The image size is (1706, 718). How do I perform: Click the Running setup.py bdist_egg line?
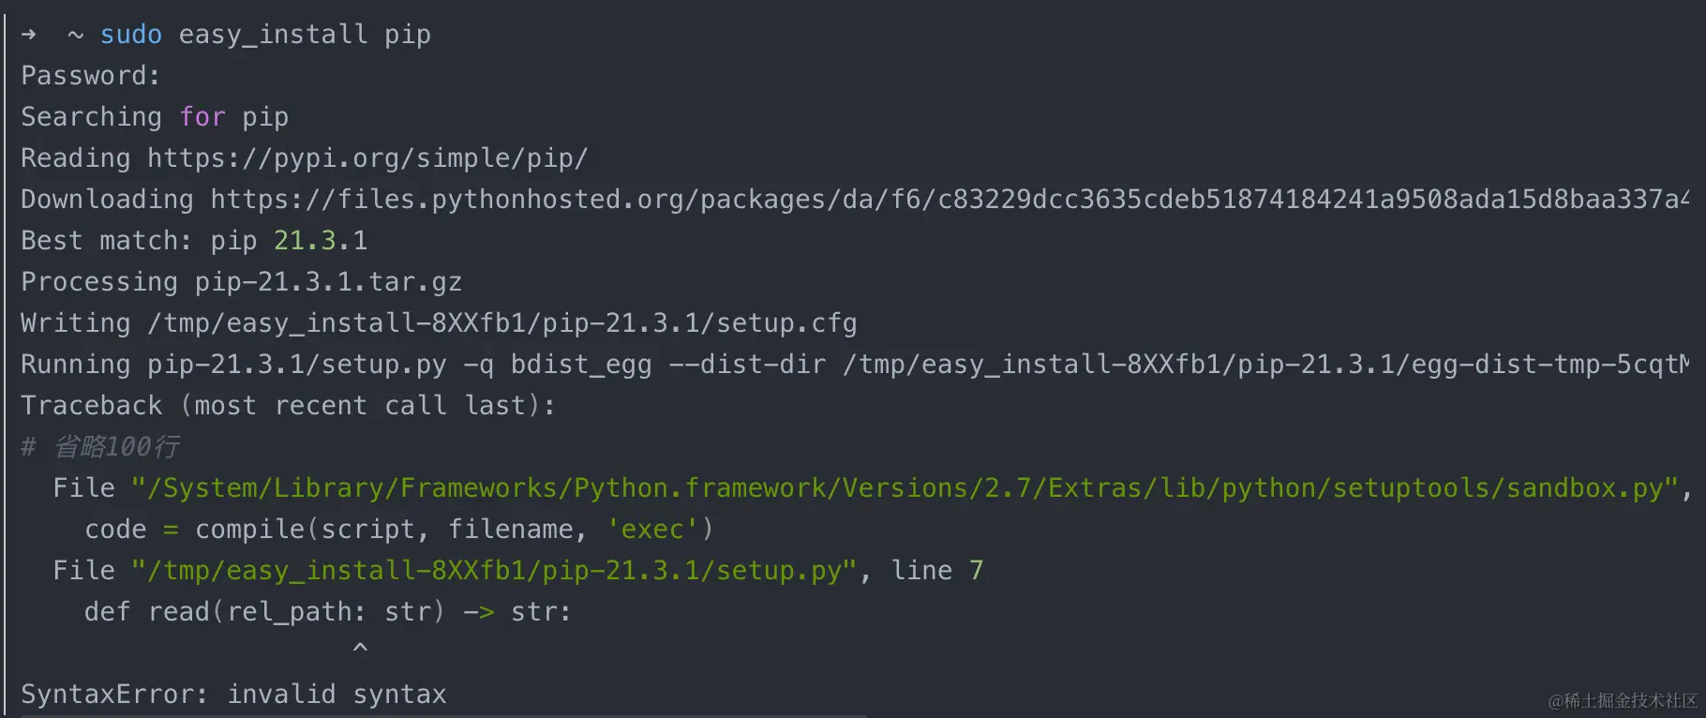click(855, 365)
